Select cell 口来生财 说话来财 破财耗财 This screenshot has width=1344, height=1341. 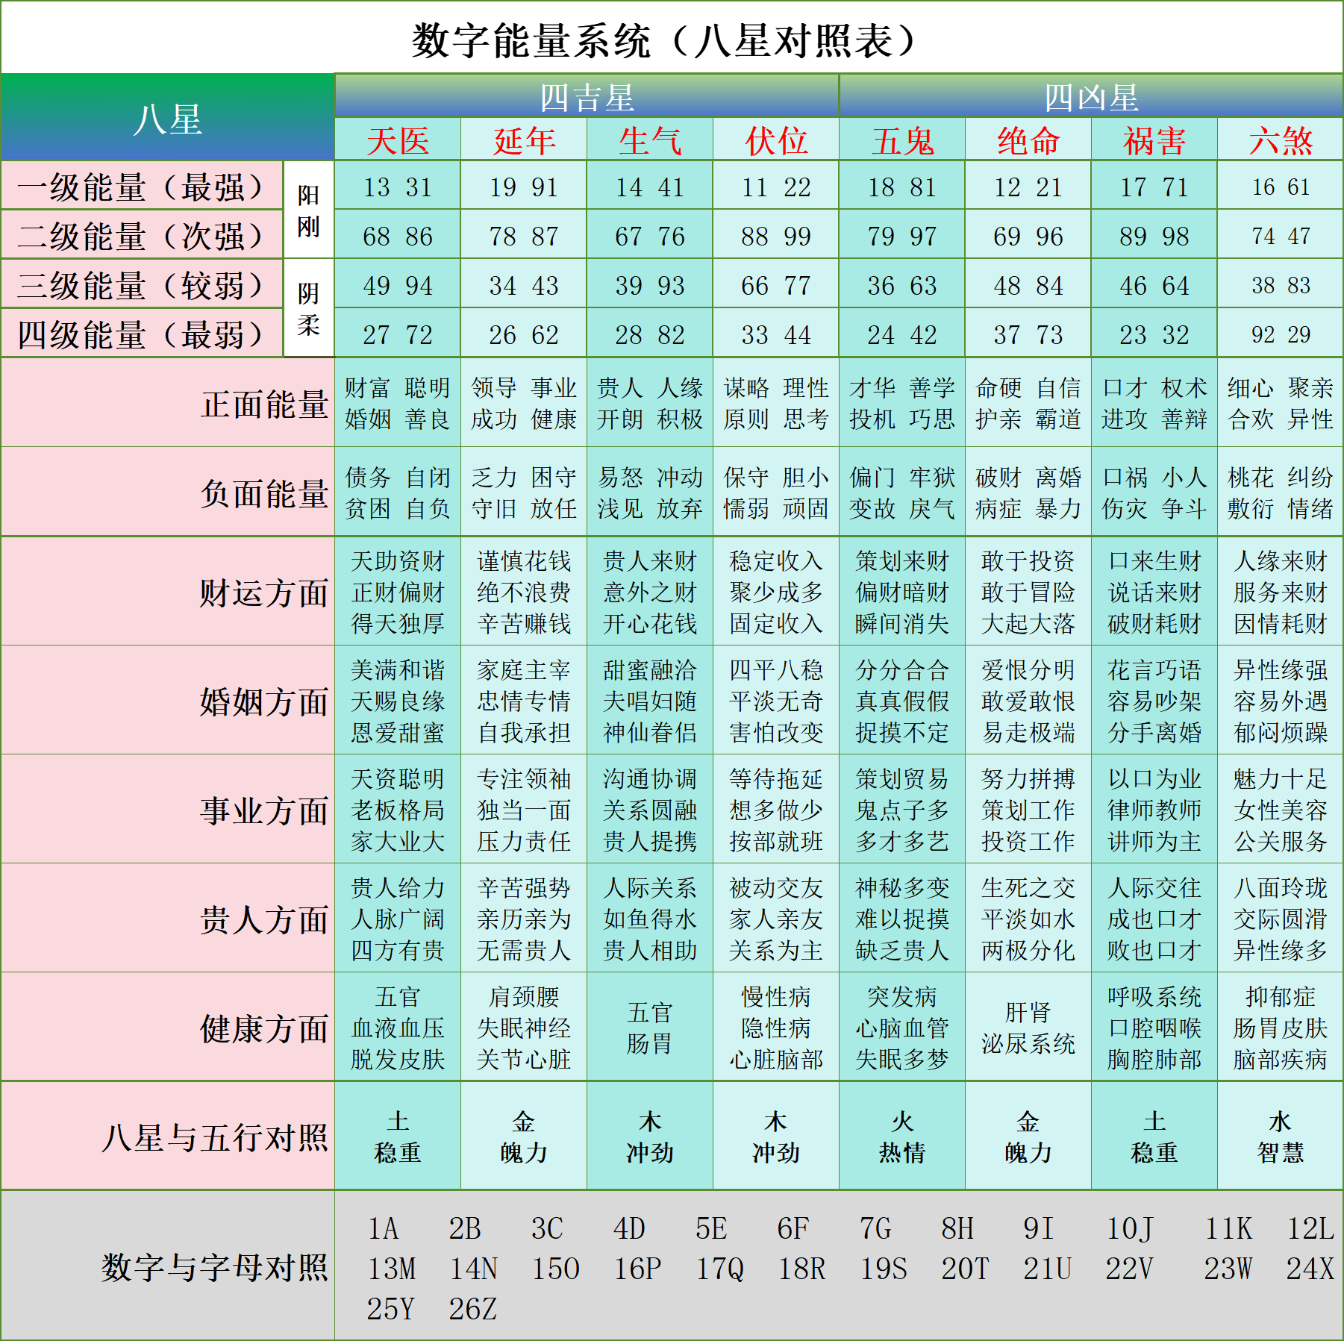(1154, 591)
